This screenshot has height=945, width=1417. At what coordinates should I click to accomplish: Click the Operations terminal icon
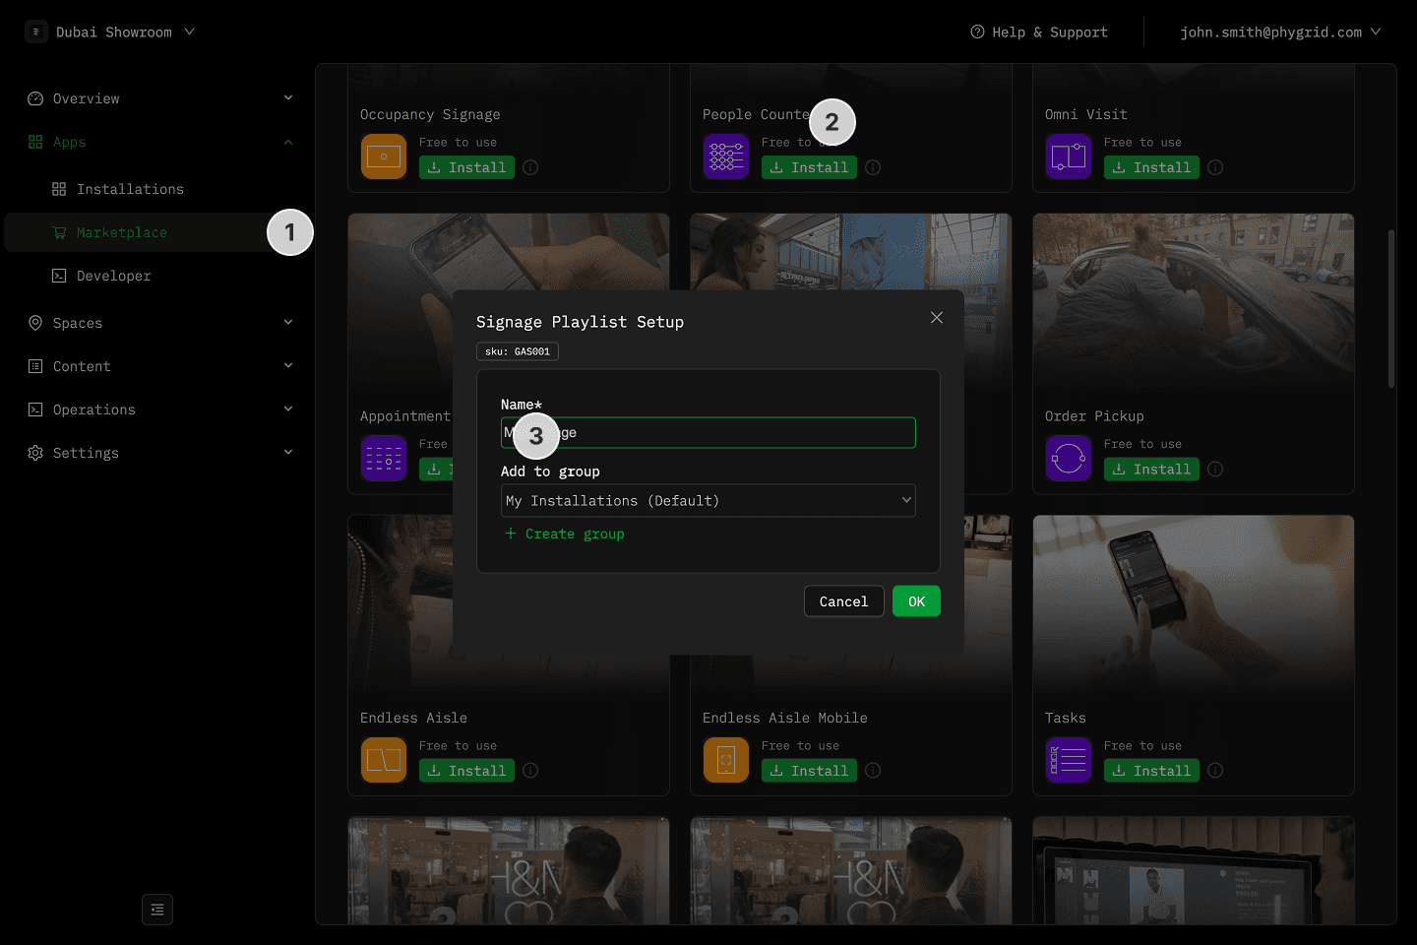35,409
